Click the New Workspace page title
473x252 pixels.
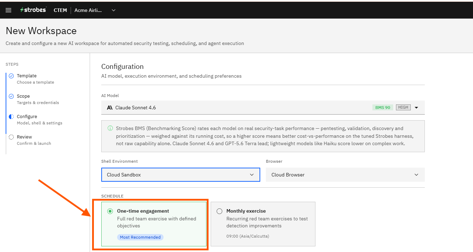tap(41, 31)
